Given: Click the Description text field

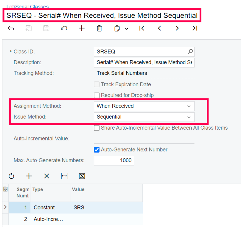Looking at the screenshot, I should click(144, 62).
